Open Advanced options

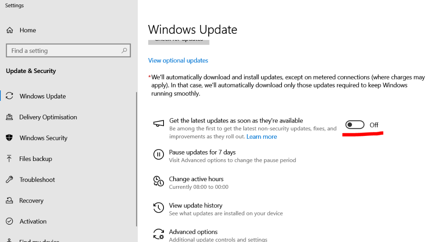[193, 232]
